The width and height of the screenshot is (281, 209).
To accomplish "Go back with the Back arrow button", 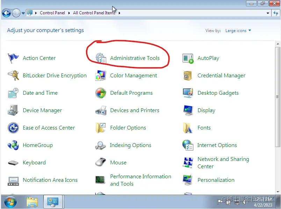I will (6, 13).
